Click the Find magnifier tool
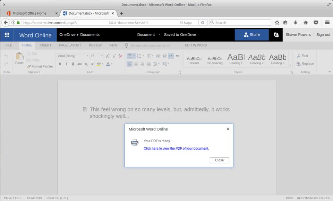Image resolution: width=333 pixels, height=201 pixels. click(302, 56)
